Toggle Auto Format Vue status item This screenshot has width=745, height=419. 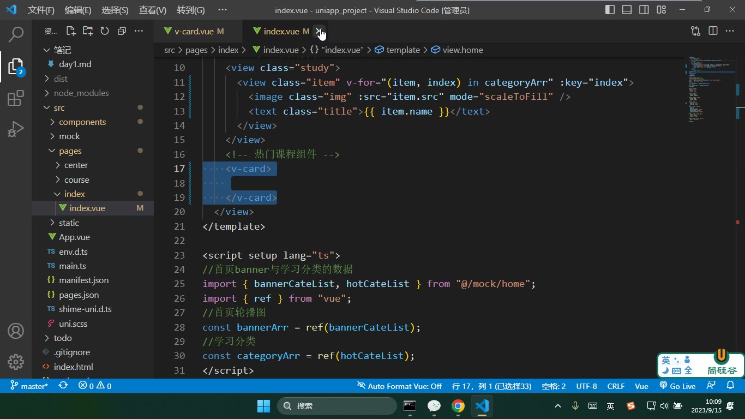click(x=399, y=386)
